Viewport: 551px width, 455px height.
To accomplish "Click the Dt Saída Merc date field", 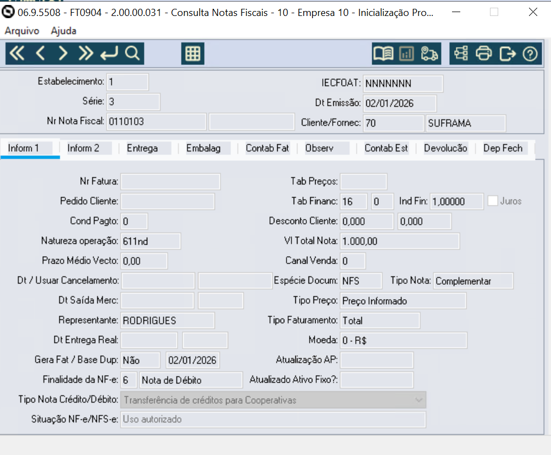I will [157, 301].
